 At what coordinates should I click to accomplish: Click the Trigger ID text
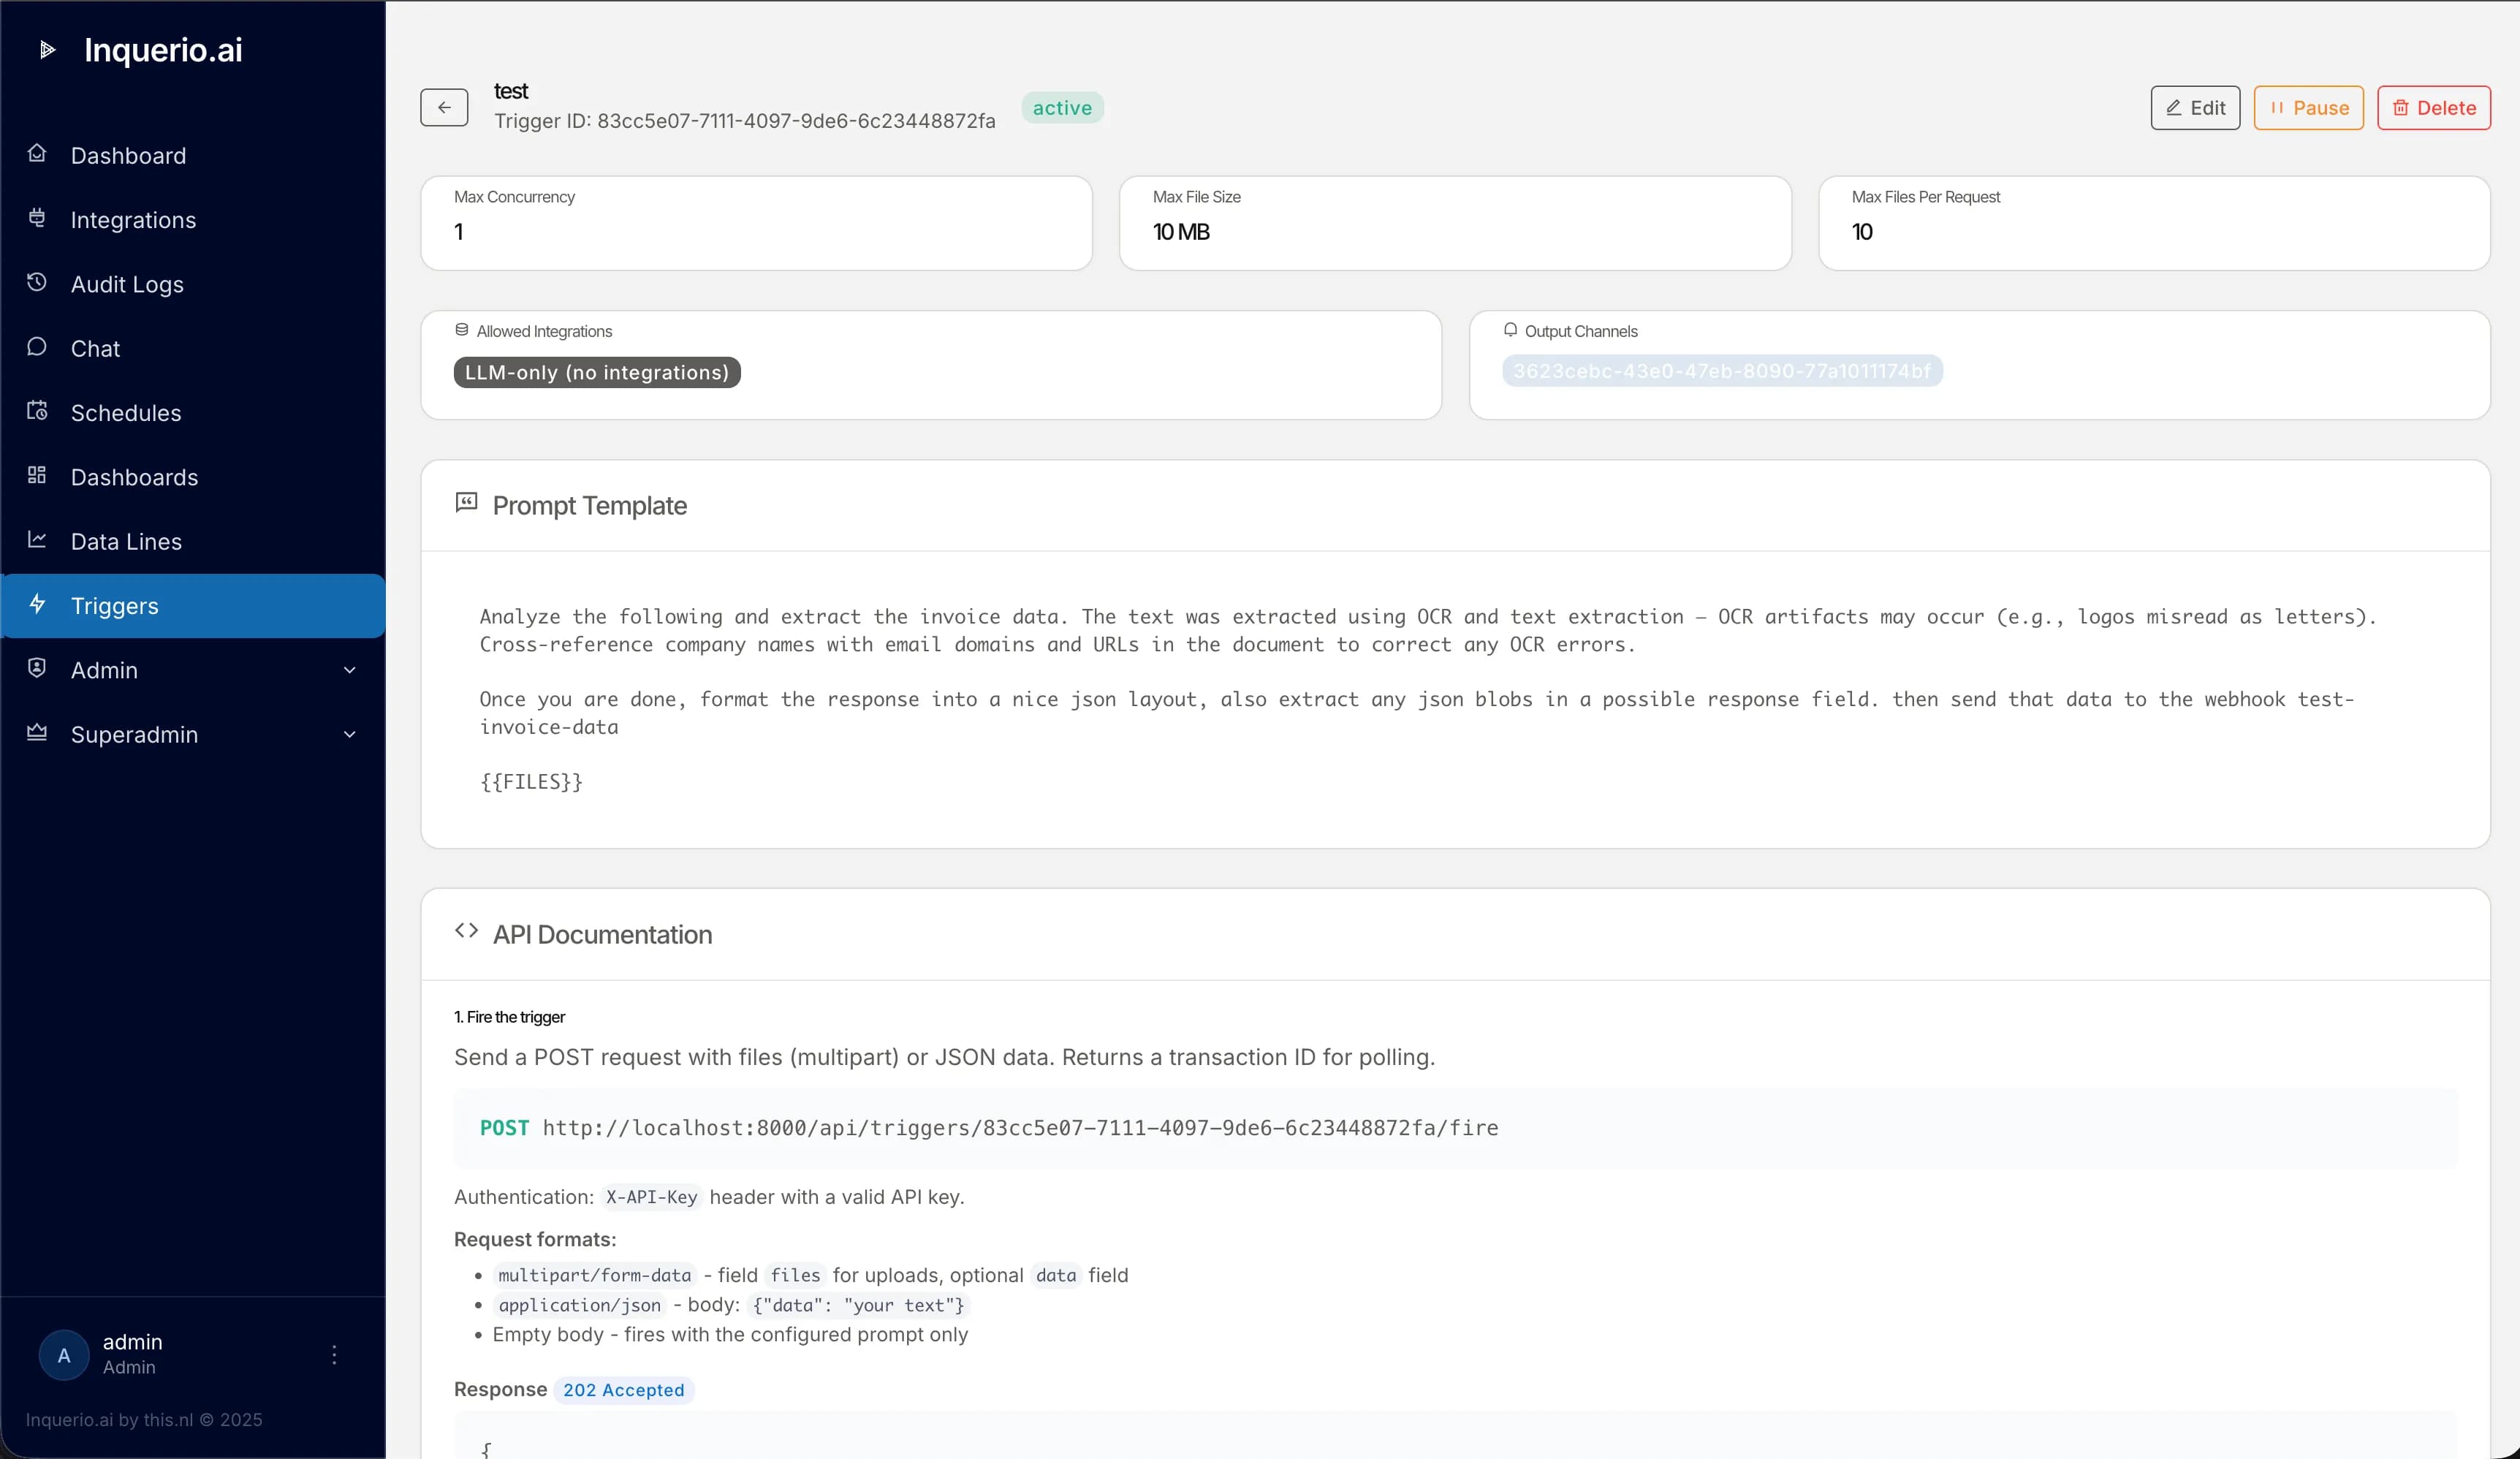tap(744, 121)
